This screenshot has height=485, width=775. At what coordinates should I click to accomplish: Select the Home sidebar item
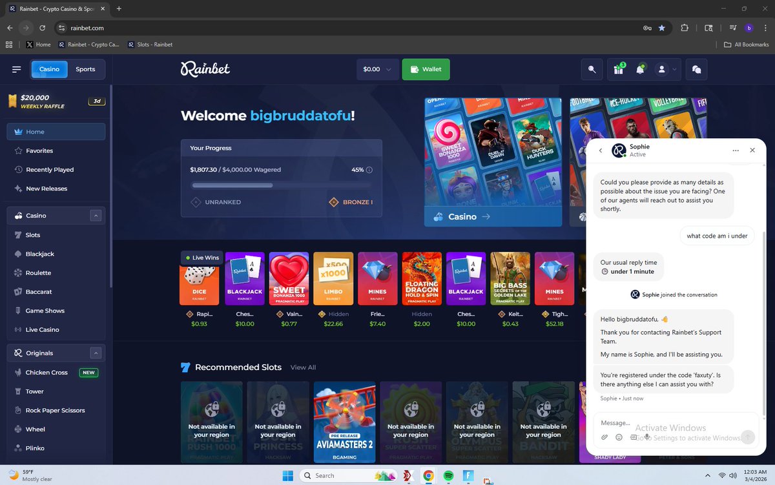[56, 132]
